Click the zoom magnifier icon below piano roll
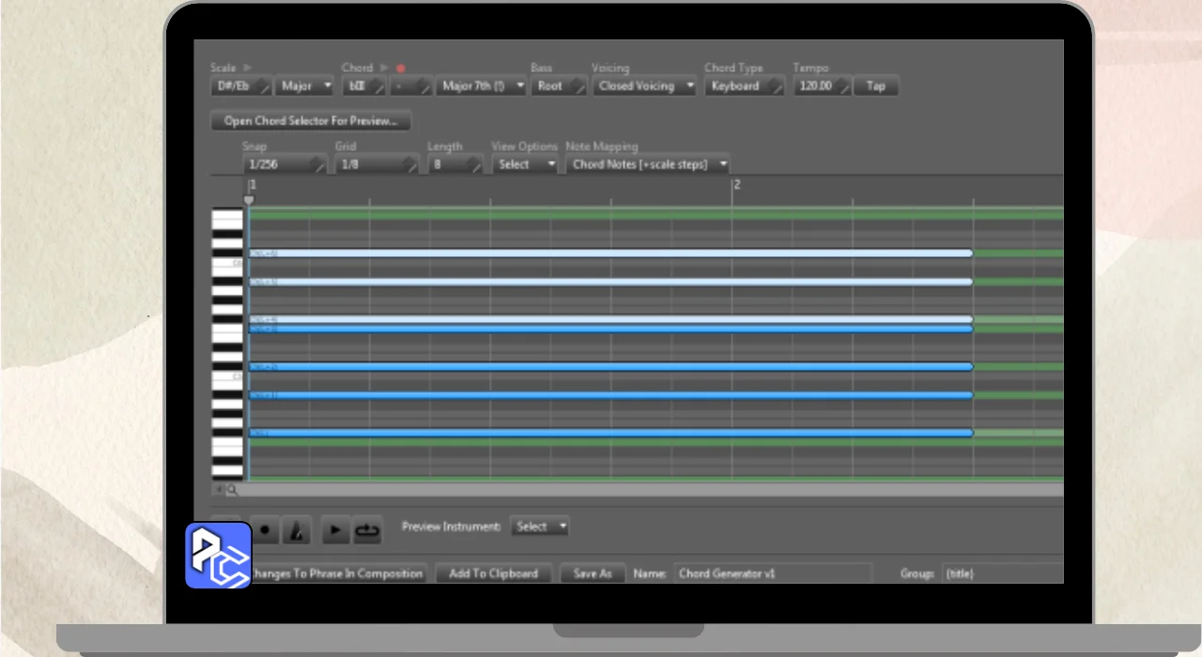The image size is (1202, 657). tap(232, 490)
